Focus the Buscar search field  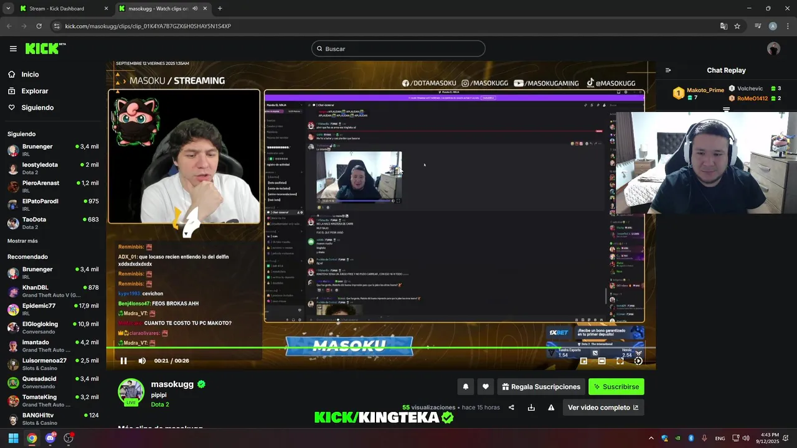pyautogui.click(x=398, y=49)
